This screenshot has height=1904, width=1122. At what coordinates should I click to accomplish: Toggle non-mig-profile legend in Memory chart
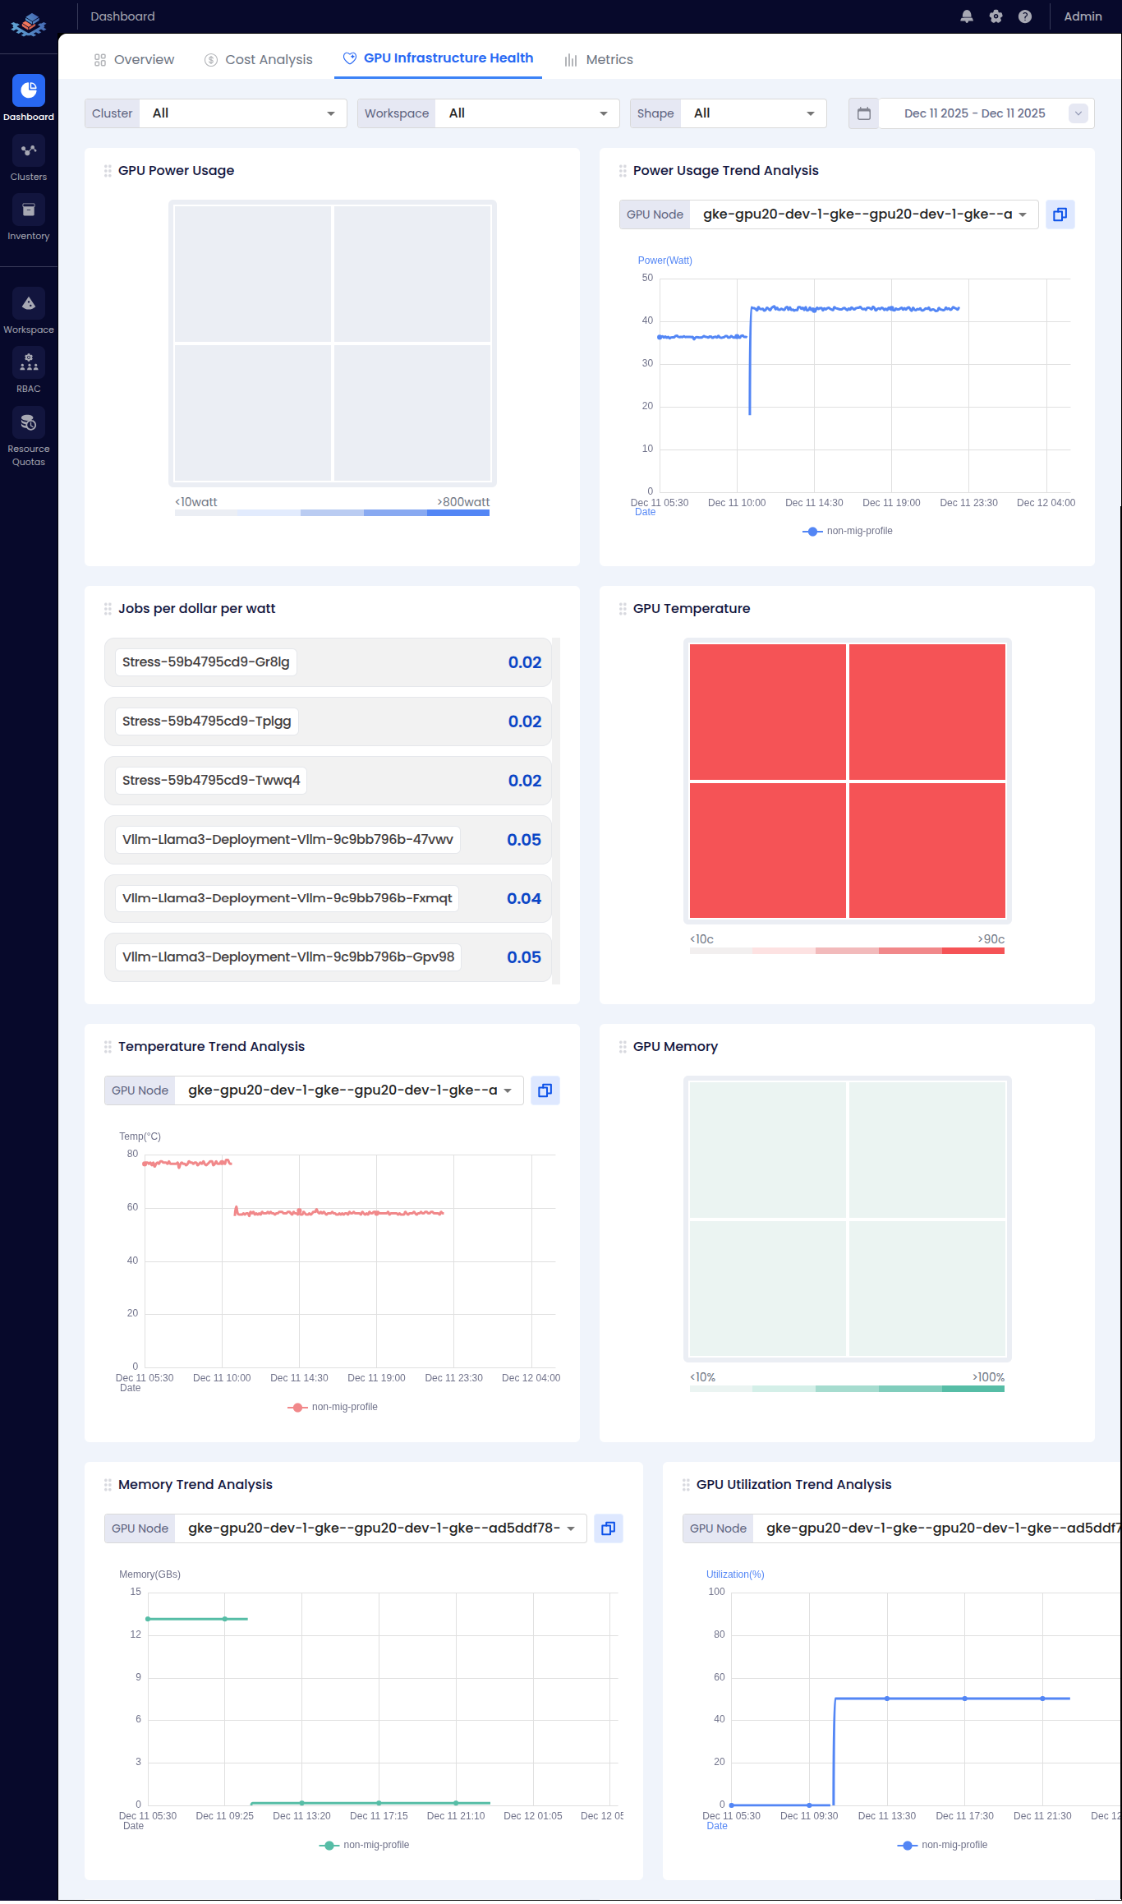click(x=364, y=1845)
